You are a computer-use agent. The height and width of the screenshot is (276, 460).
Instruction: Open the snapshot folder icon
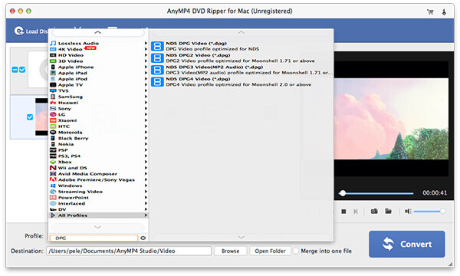(388, 211)
